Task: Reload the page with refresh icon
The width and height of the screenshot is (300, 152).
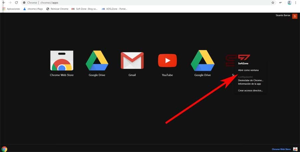Action: click(x=16, y=3)
